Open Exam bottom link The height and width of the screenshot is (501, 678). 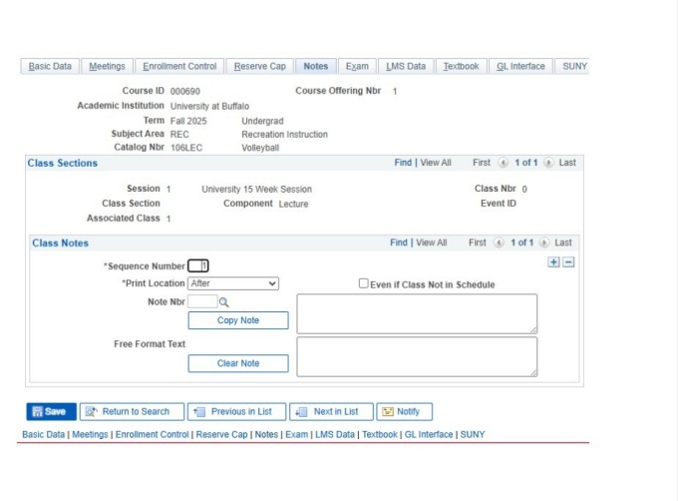[297, 434]
